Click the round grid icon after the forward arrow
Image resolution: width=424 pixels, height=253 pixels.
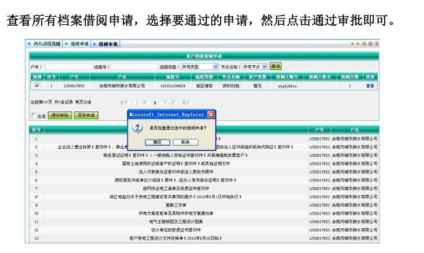364,44
